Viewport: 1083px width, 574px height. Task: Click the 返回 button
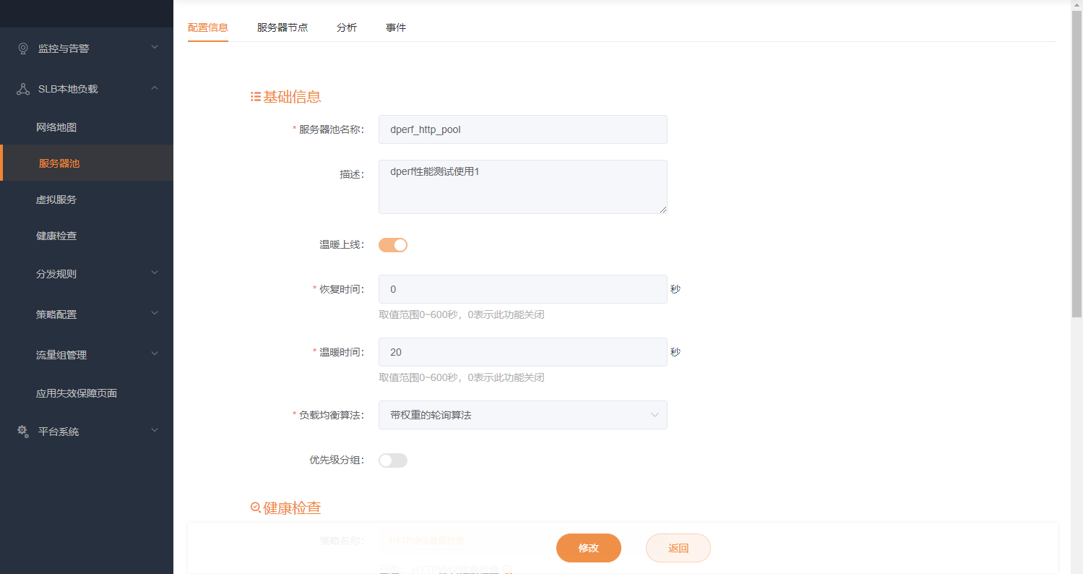[677, 548]
